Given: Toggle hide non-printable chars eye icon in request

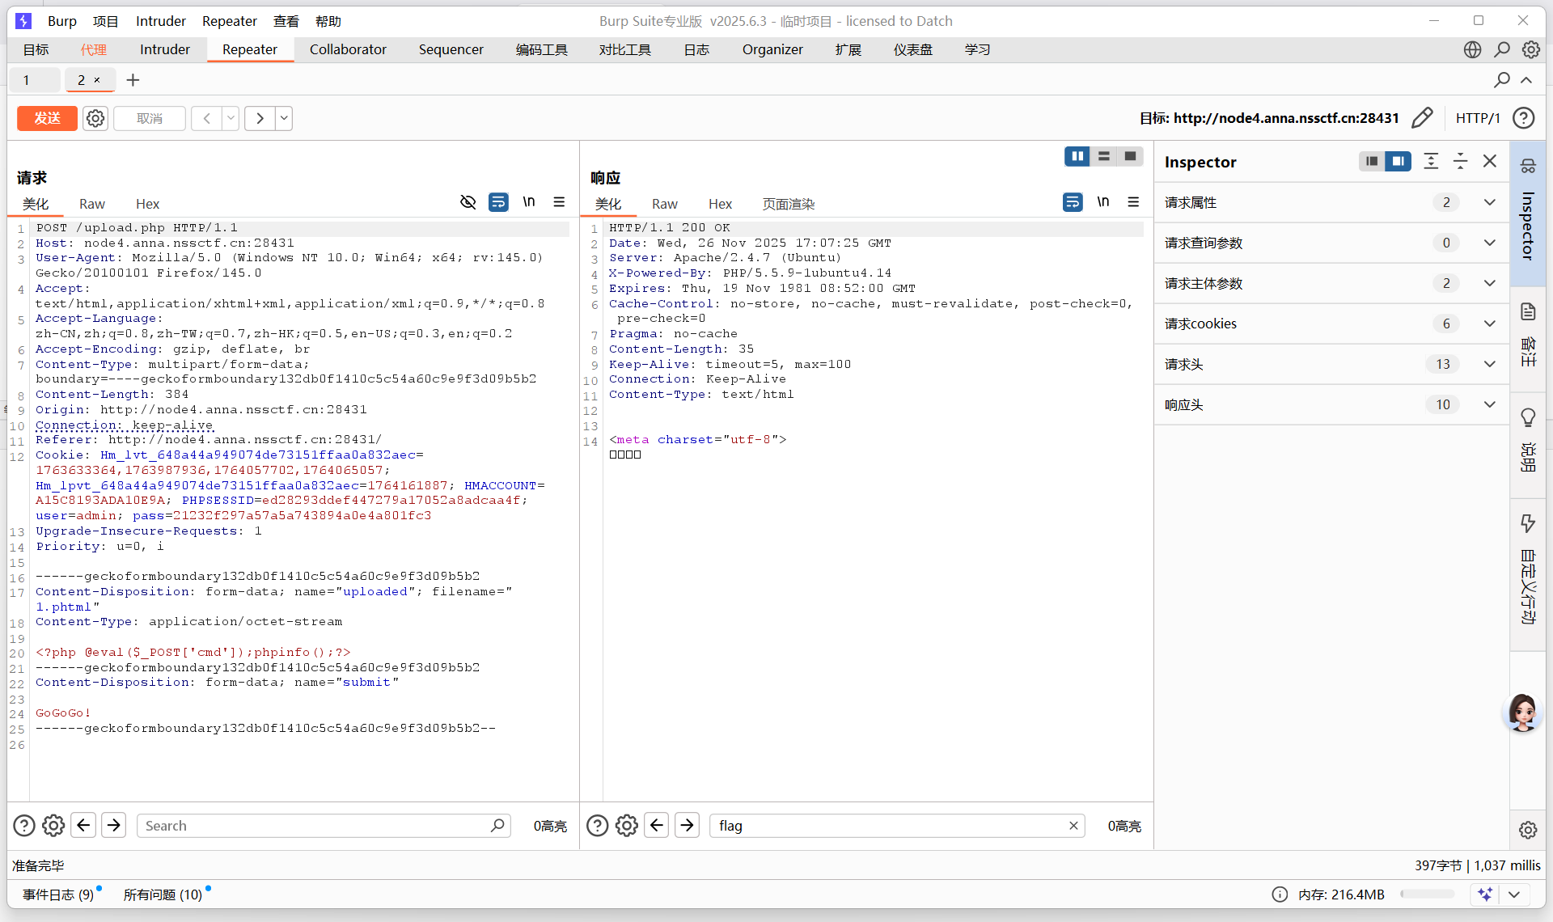Looking at the screenshot, I should click(x=468, y=202).
